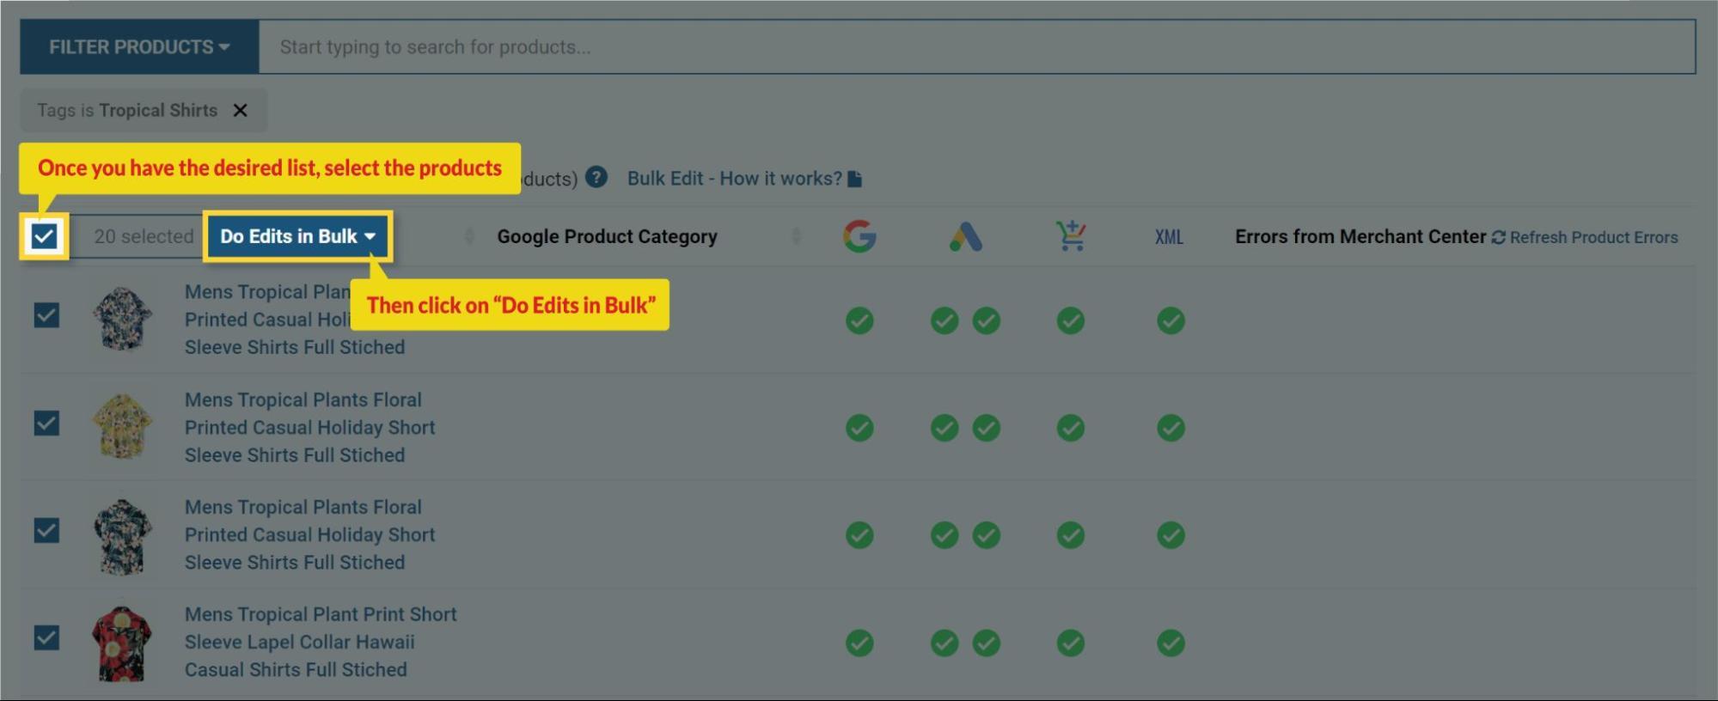This screenshot has height=701, width=1718.
Task: Click the Refresh Product Errors icon
Action: pyautogui.click(x=1498, y=238)
